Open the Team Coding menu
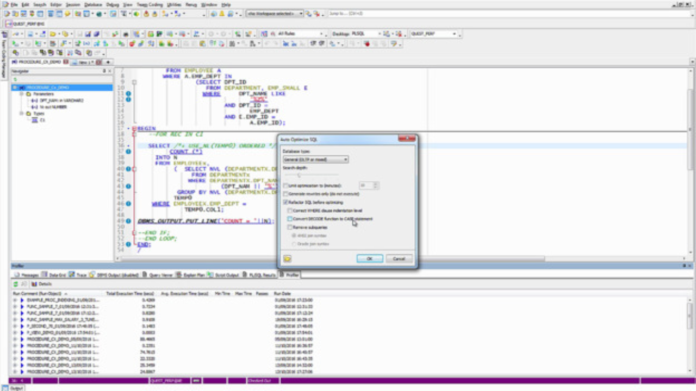Screen dimensions: 696x391 tap(150, 4)
